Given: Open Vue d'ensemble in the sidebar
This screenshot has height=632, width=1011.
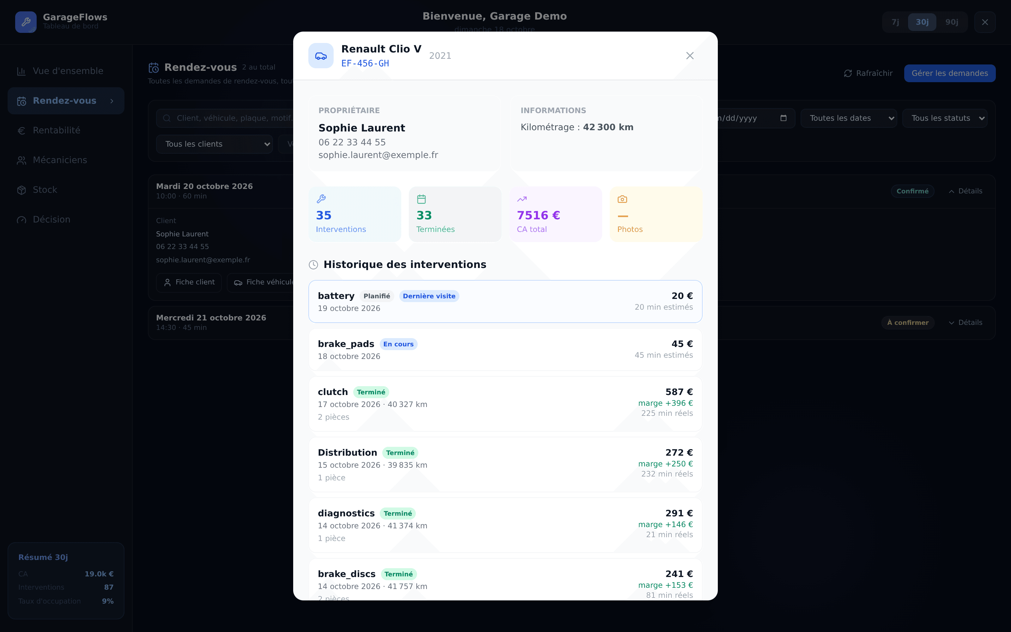Looking at the screenshot, I should tap(66, 71).
